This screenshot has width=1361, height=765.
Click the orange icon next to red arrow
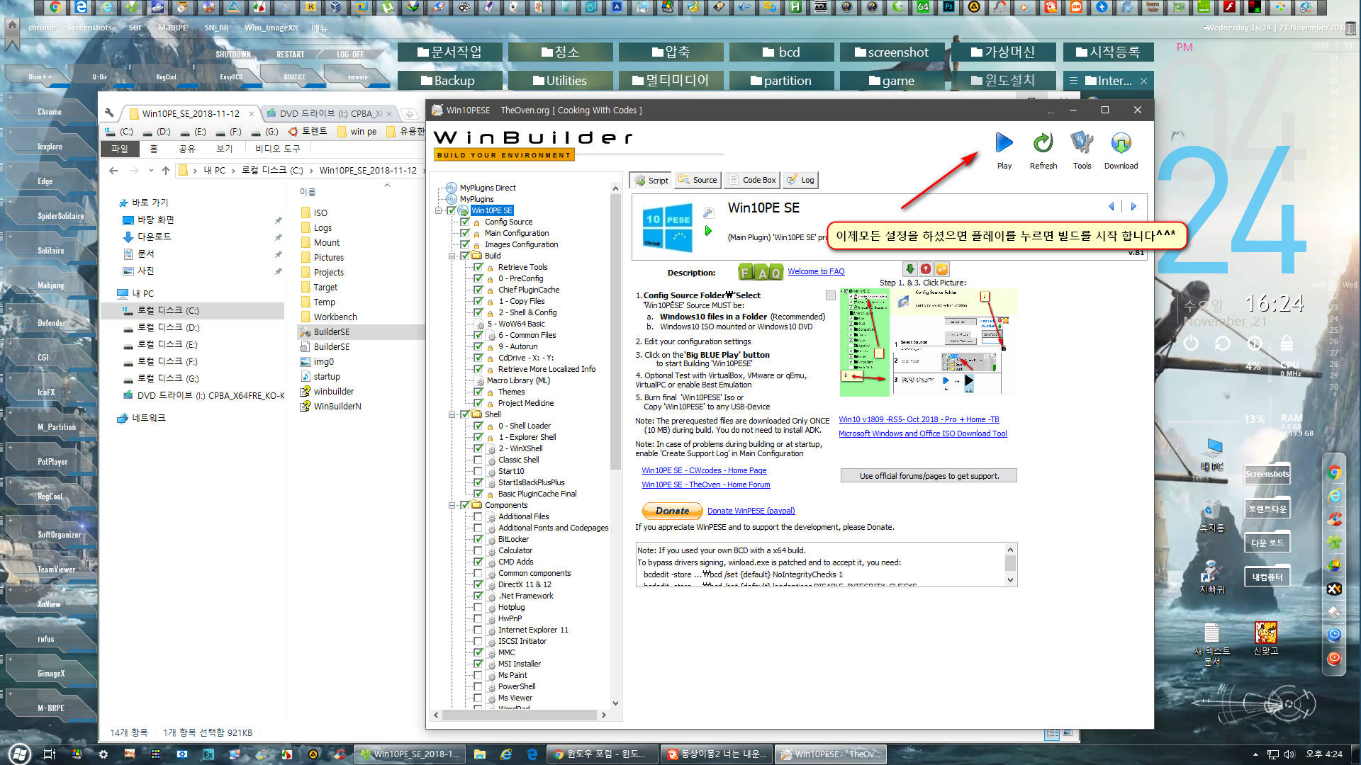[x=942, y=269]
